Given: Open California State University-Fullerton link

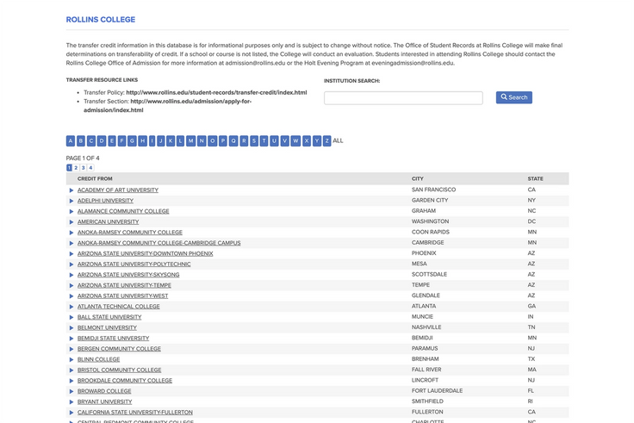Looking at the screenshot, I should click(x=135, y=412).
